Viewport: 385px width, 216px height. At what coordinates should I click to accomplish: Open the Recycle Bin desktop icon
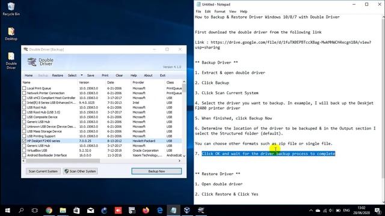[x=11, y=9]
